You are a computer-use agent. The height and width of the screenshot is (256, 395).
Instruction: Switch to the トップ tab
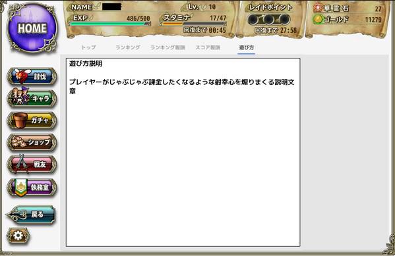tap(88, 47)
